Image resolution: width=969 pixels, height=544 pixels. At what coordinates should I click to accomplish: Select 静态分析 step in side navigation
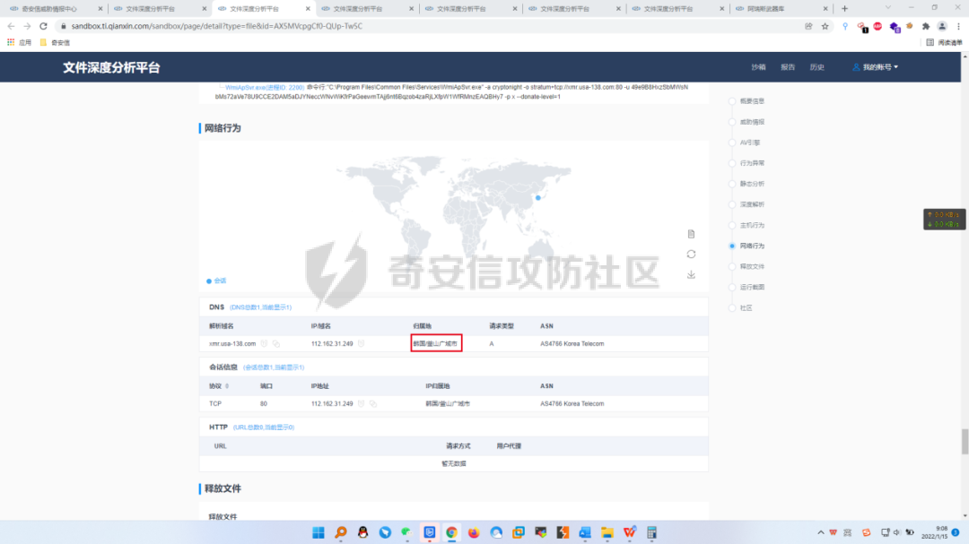[752, 184]
